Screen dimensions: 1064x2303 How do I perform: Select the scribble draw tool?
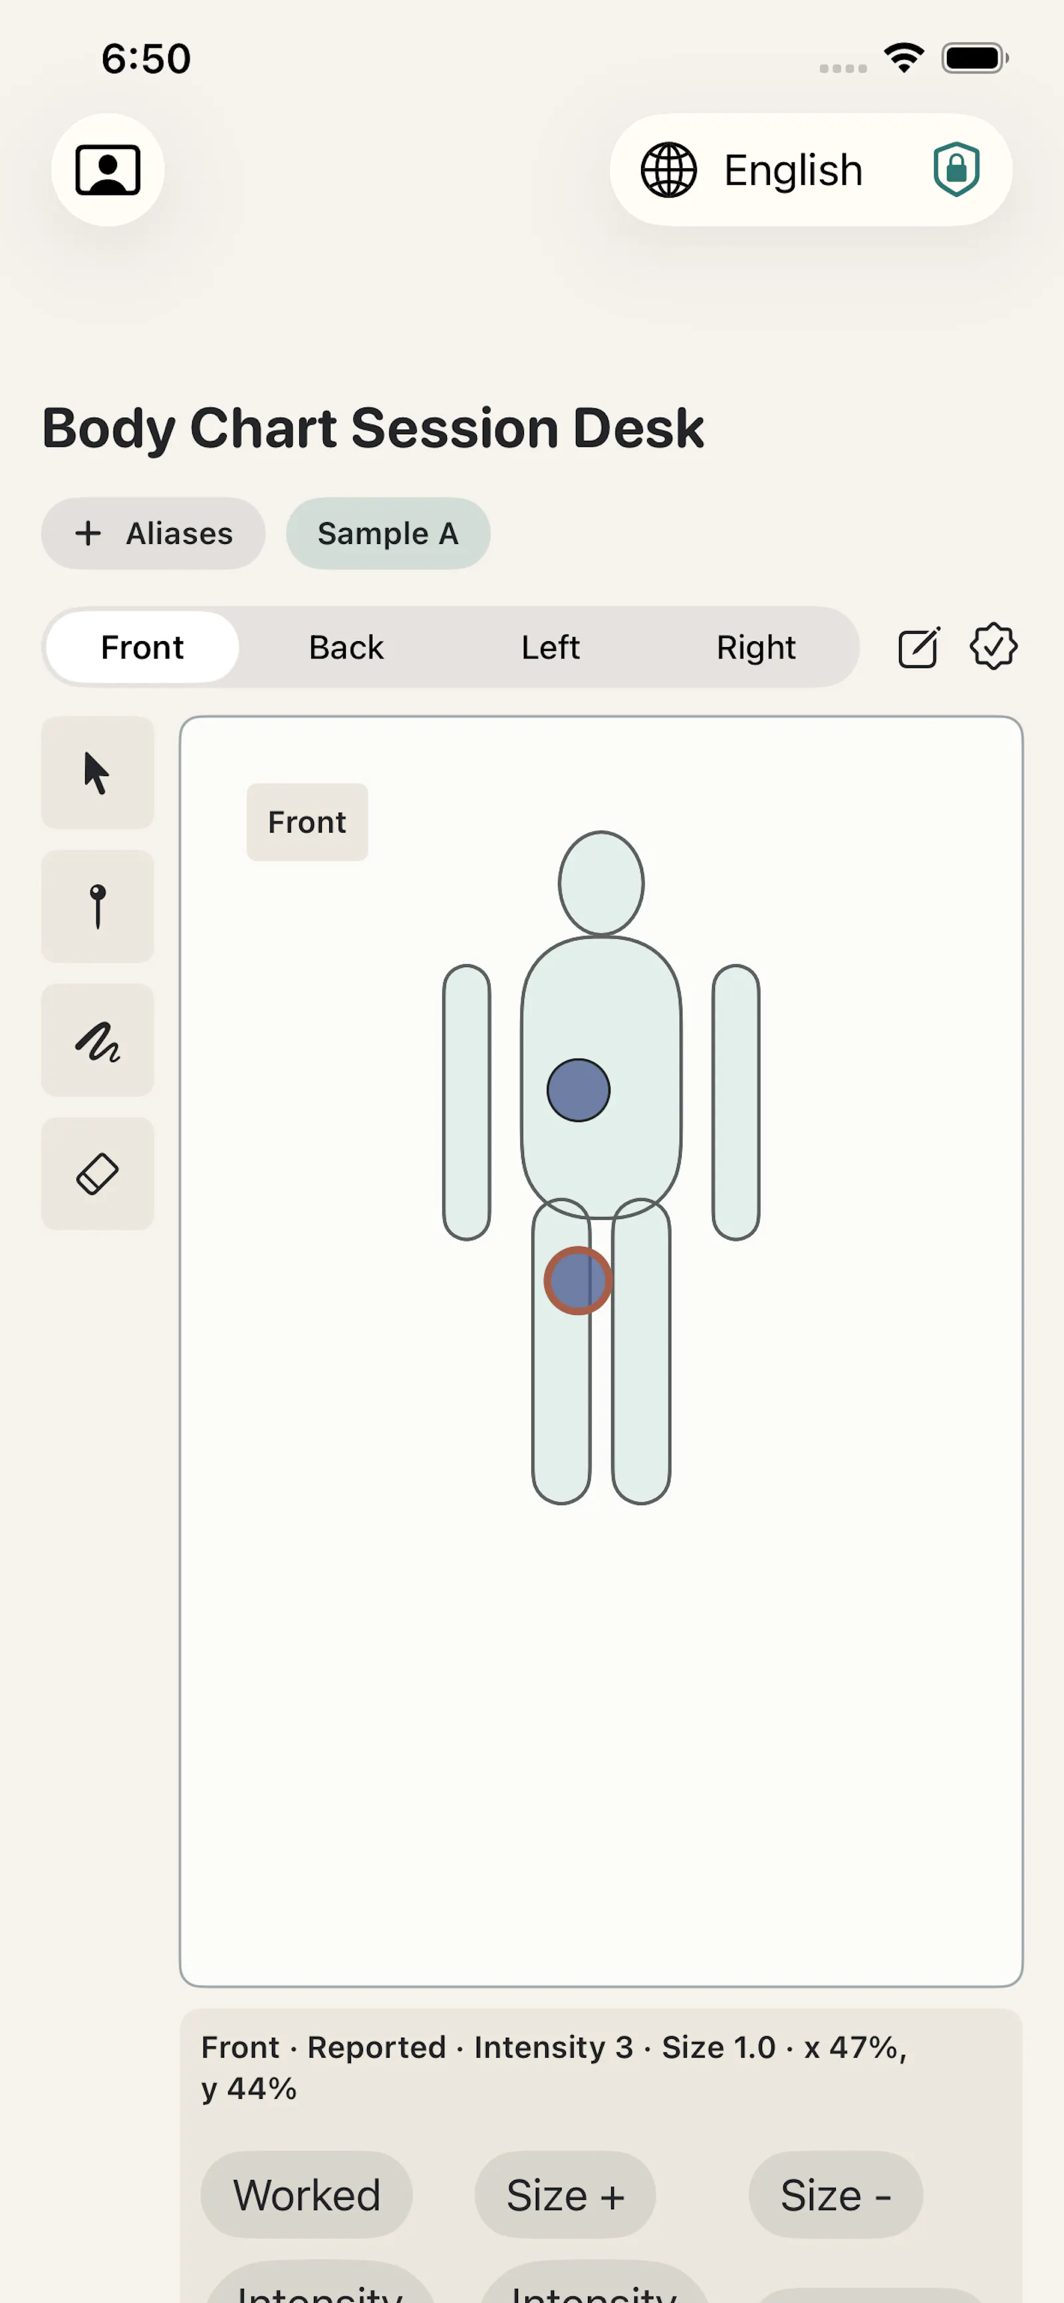tap(98, 1041)
